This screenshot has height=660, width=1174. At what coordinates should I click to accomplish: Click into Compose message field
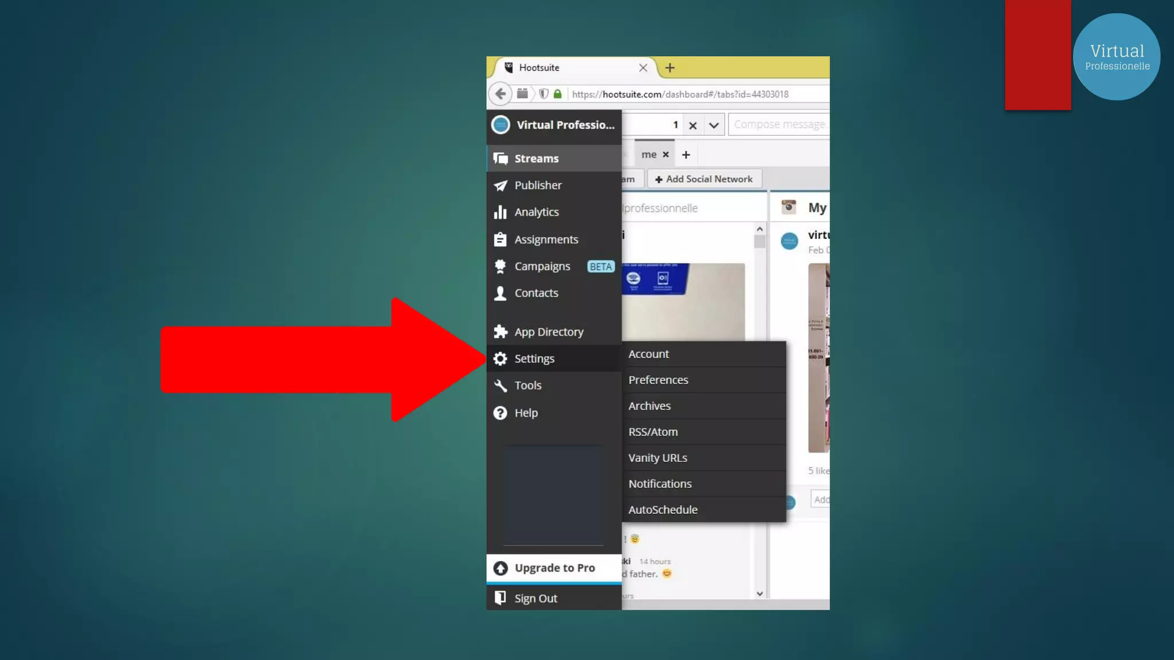(x=778, y=124)
